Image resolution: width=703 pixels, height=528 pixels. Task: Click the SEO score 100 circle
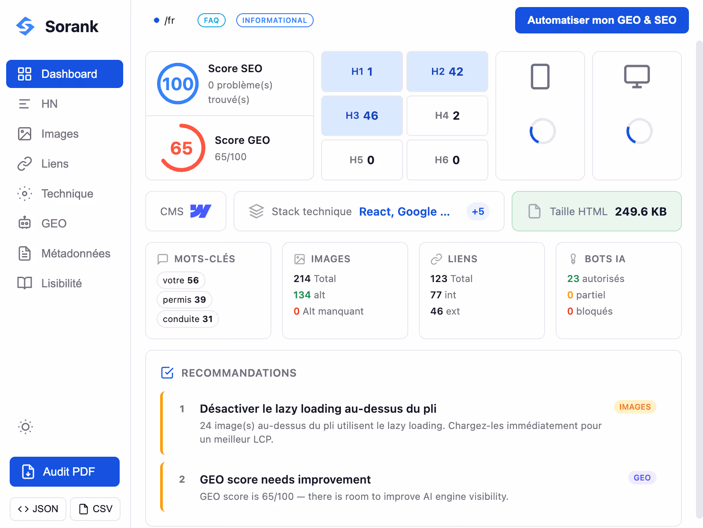(x=178, y=84)
